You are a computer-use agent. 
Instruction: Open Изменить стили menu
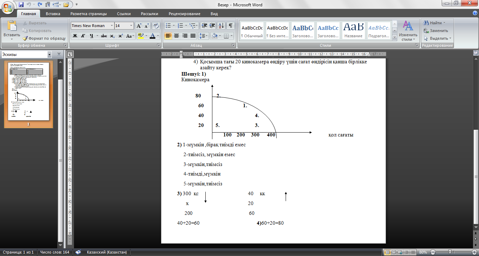(408, 31)
